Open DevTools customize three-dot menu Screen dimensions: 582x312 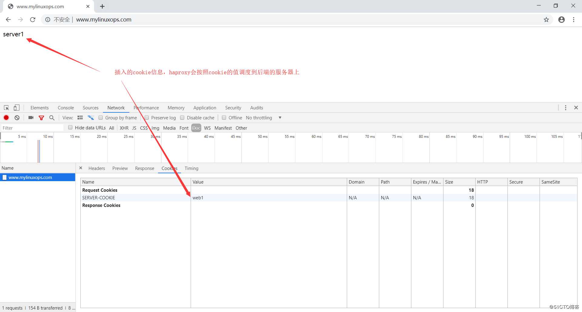coord(566,108)
